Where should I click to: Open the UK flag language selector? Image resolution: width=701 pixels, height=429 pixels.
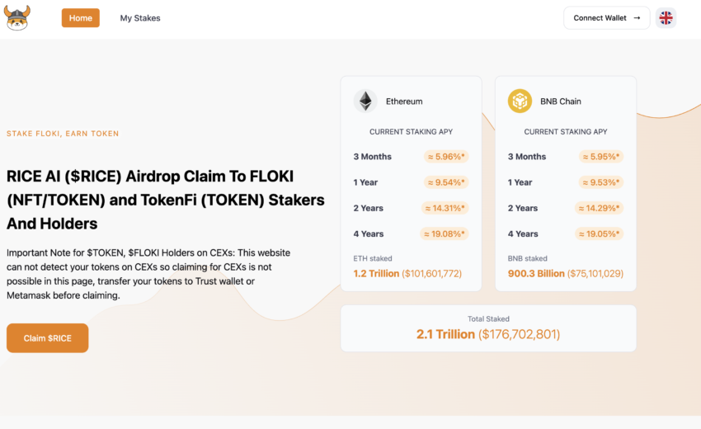(666, 18)
